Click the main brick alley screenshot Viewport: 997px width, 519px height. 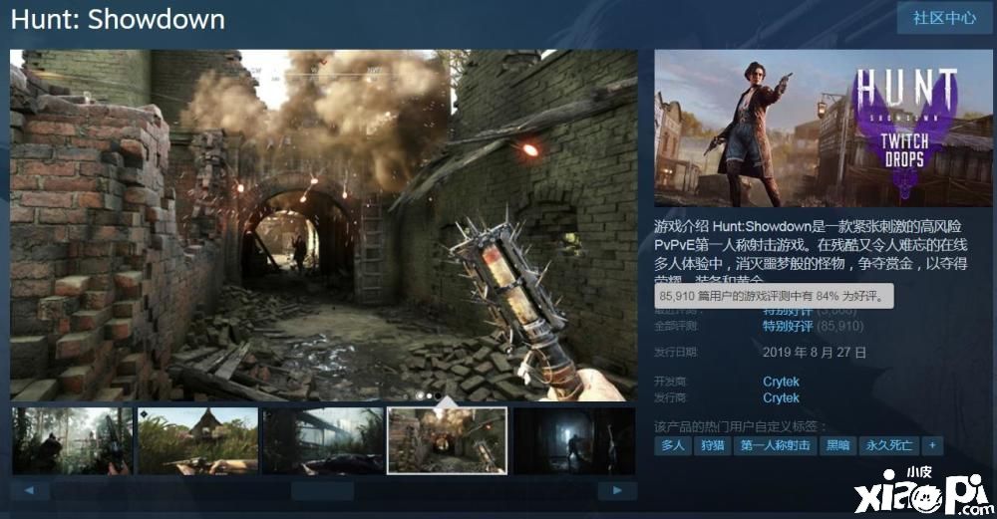click(324, 225)
